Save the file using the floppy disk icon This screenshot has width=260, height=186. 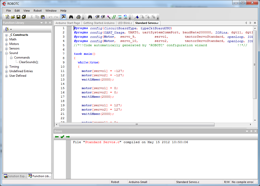pyautogui.click(x=18, y=17)
